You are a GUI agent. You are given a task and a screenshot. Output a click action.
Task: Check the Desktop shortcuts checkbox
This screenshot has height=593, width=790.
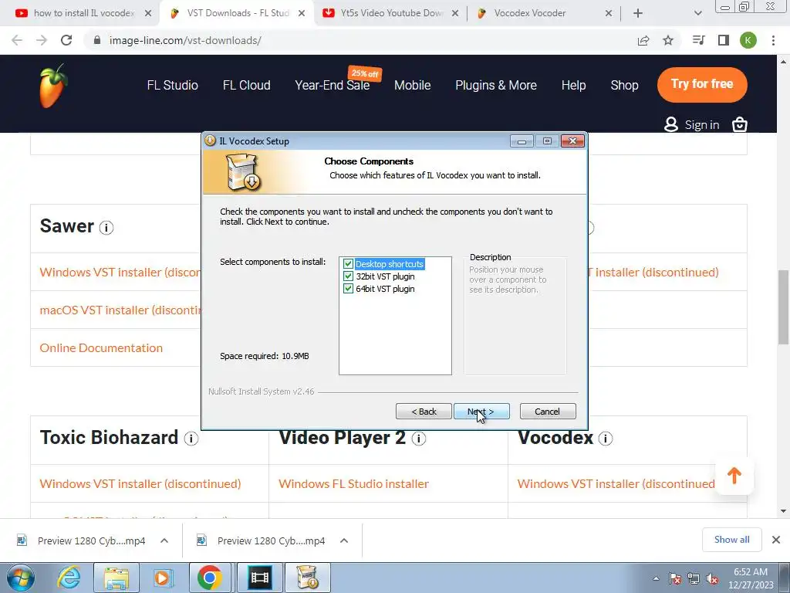click(x=348, y=264)
